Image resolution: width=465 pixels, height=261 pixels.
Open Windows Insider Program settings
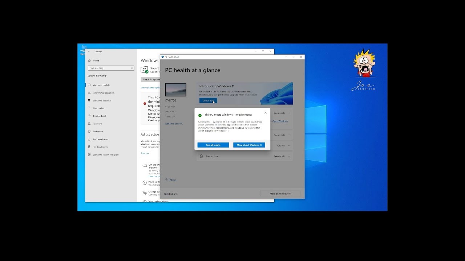click(x=106, y=155)
